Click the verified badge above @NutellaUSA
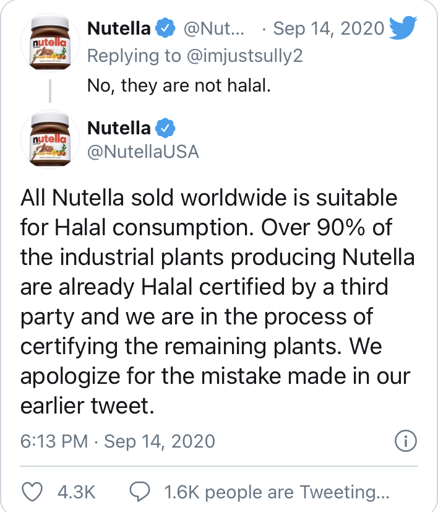 (x=165, y=128)
